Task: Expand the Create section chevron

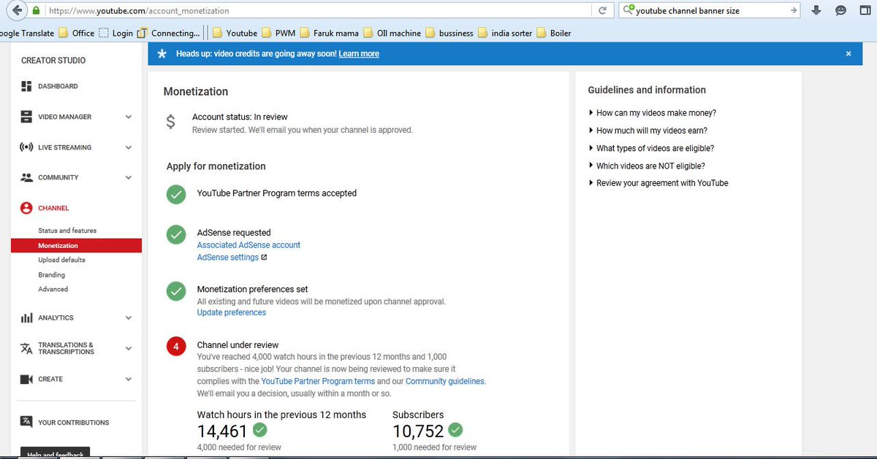Action: (129, 379)
